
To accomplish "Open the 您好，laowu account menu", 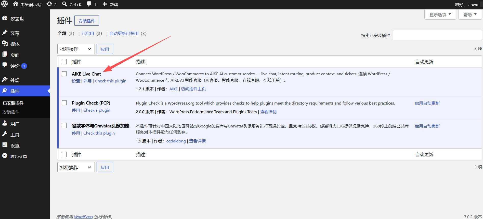I will pyautogui.click(x=466, y=5).
